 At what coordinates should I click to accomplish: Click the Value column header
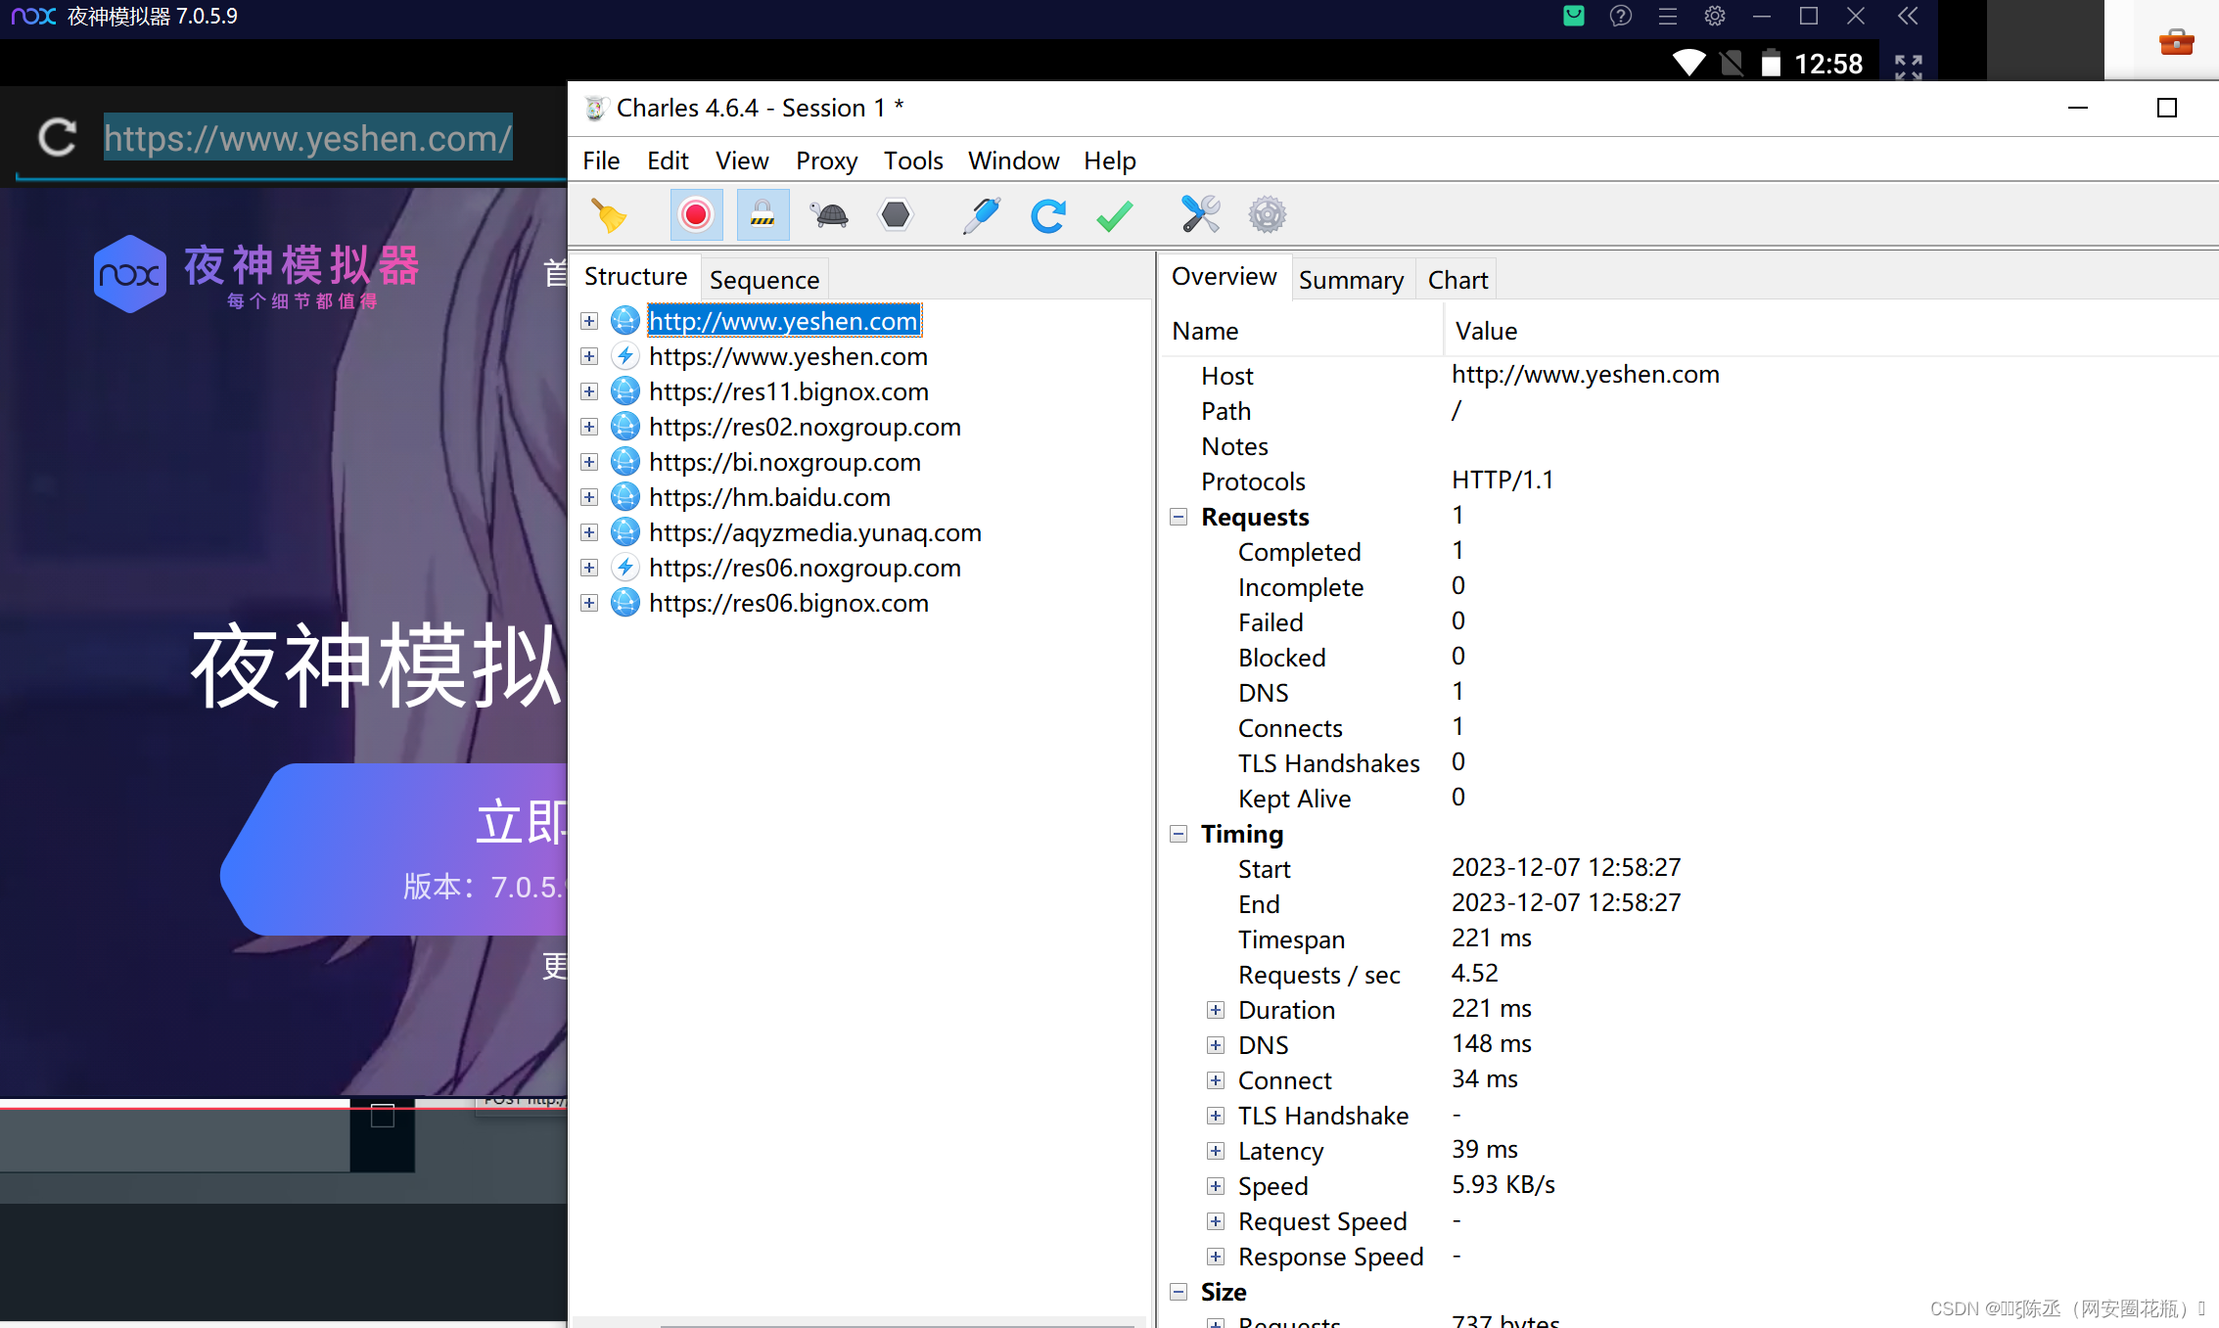coord(1830,331)
